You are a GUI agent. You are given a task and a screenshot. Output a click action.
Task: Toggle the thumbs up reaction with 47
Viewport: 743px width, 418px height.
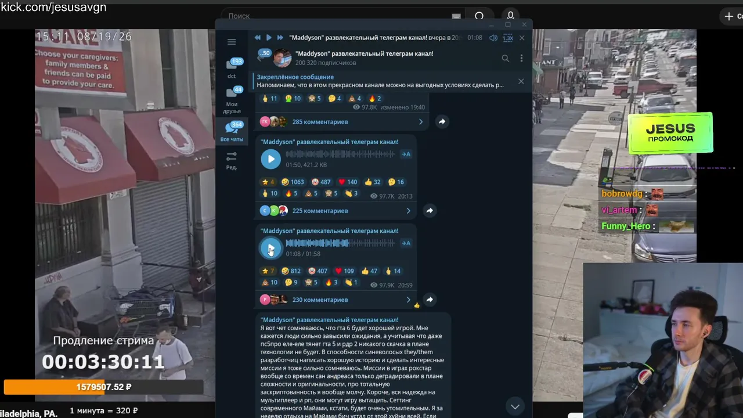(x=369, y=271)
